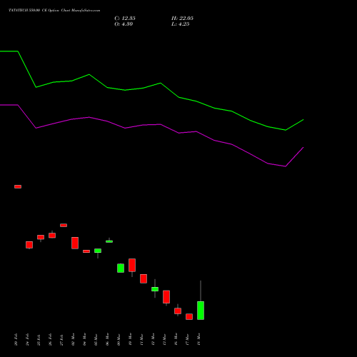Click the red candle for 17 Mar
This screenshot has height=357, width=357.
click(x=189, y=316)
